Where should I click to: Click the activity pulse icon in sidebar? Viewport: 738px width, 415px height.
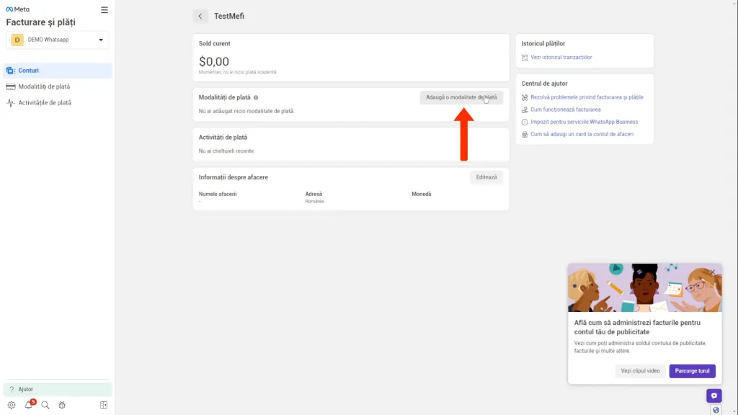(x=10, y=102)
